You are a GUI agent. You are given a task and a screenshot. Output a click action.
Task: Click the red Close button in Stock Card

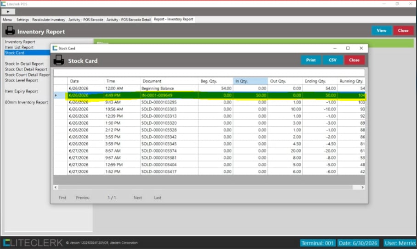click(354, 60)
